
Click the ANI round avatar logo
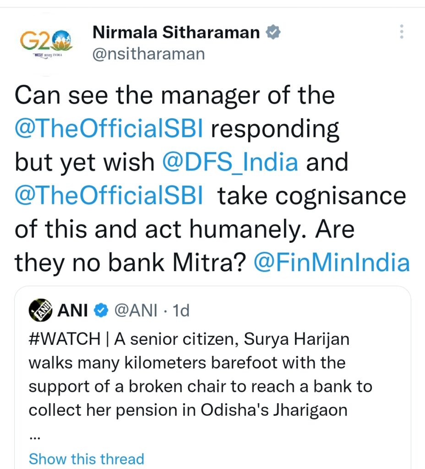coord(40,310)
